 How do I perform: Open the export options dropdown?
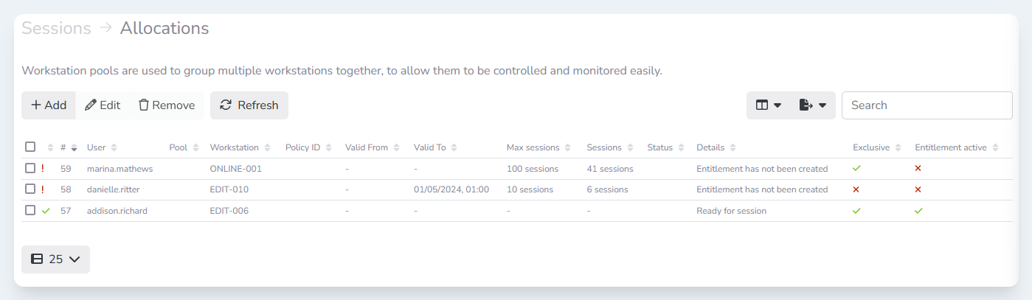tap(812, 105)
